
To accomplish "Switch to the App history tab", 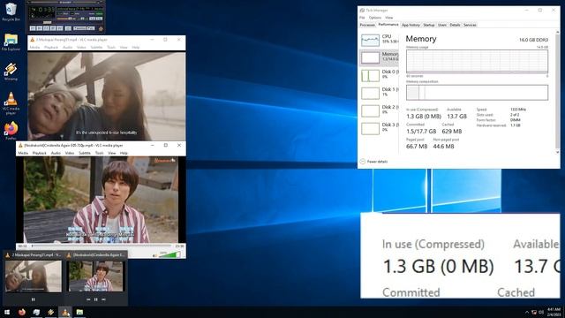I will pyautogui.click(x=411, y=25).
